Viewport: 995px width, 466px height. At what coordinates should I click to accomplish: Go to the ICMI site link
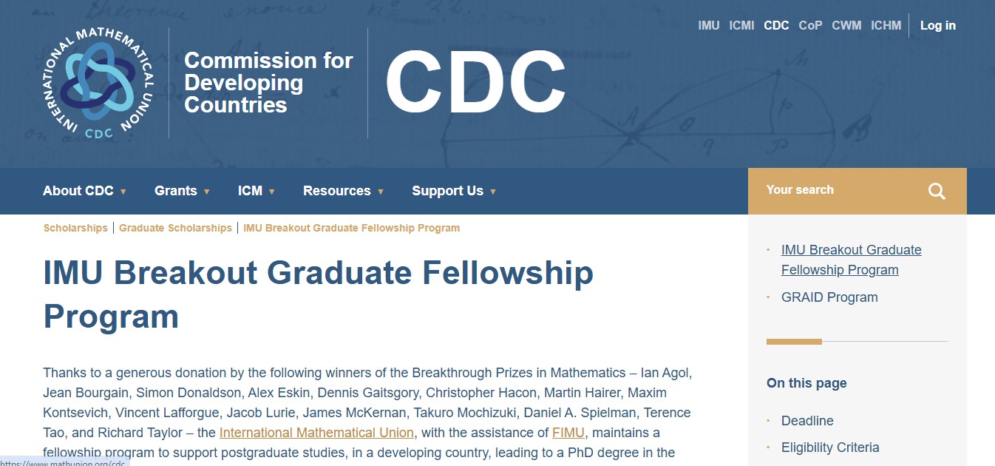741,25
